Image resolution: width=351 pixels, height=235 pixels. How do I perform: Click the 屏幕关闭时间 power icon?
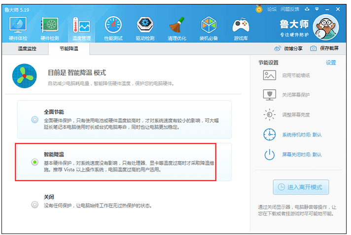270,154
